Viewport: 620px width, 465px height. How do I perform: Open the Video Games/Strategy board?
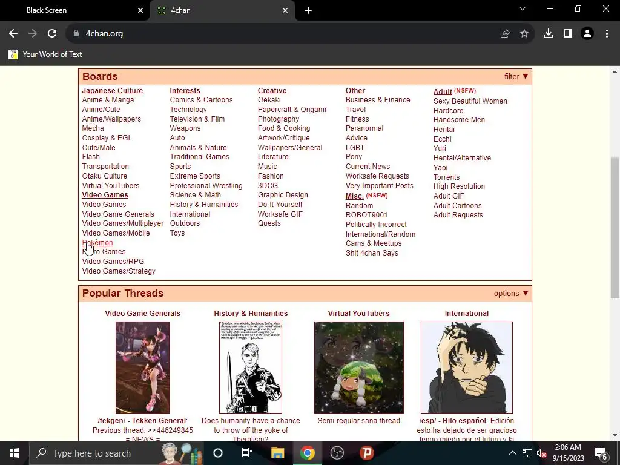coord(119,271)
